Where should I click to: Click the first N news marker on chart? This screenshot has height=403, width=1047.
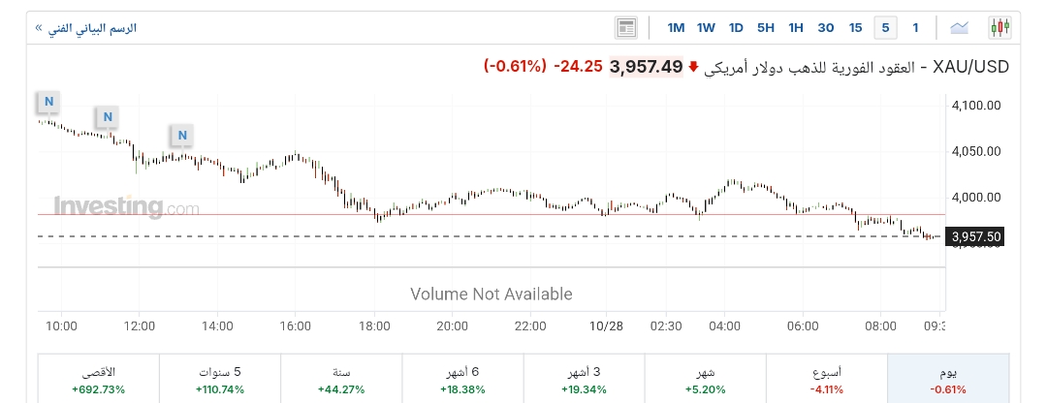[x=48, y=100]
